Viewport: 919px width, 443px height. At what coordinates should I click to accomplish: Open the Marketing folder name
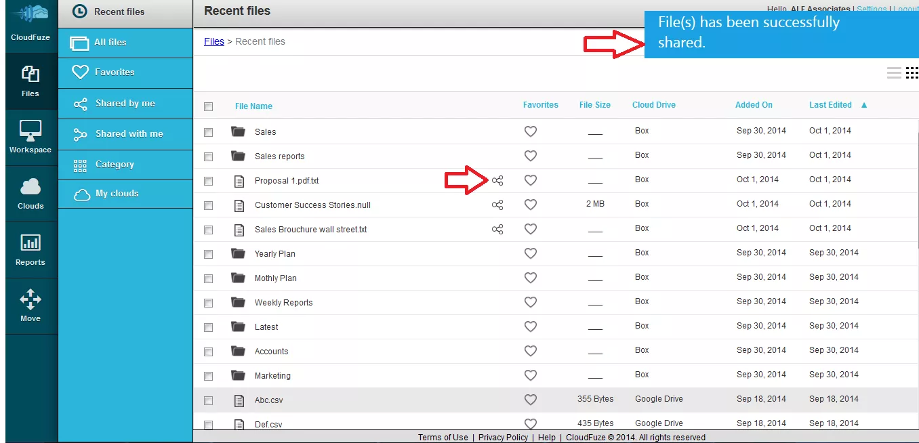pyautogui.click(x=272, y=376)
